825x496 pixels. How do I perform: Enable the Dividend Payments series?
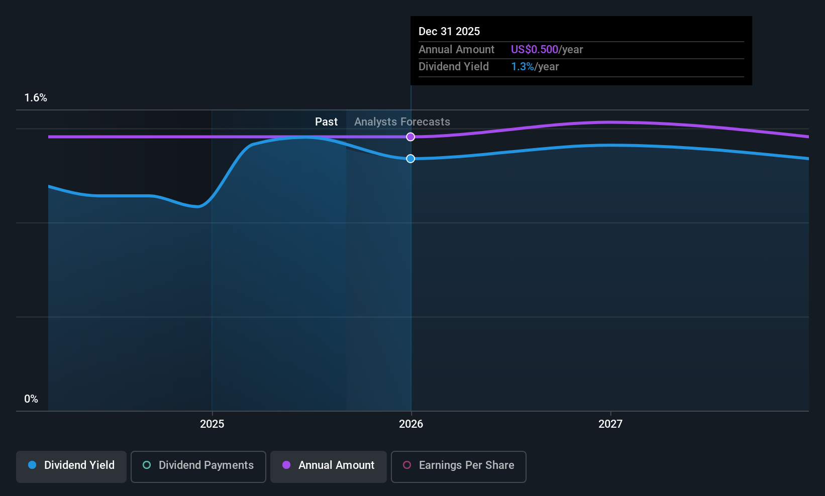pyautogui.click(x=198, y=466)
